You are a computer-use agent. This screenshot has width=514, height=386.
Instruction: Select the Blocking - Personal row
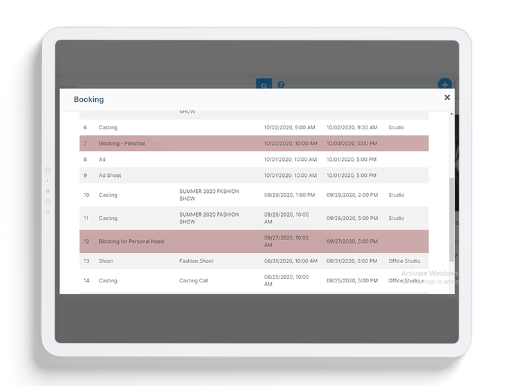pos(122,143)
